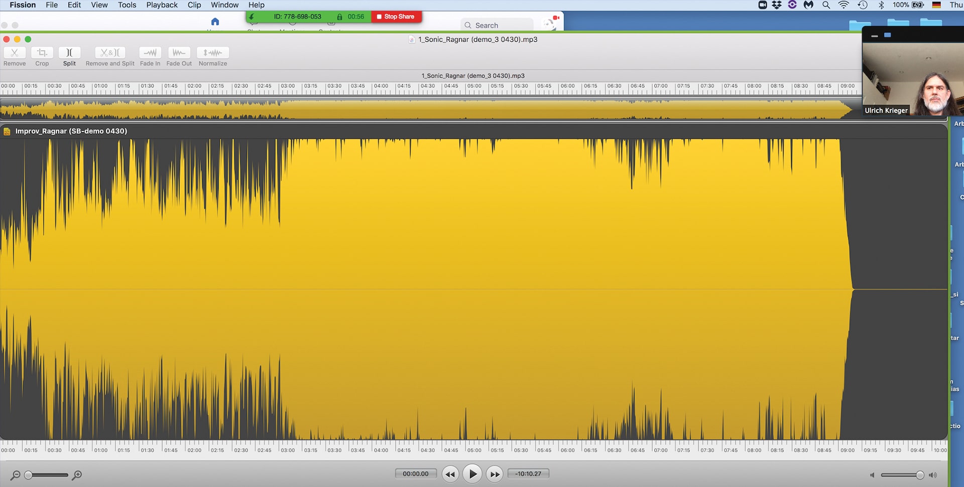Click the Malwarebytes icon in the menu bar
This screenshot has height=487, width=964.
[808, 5]
